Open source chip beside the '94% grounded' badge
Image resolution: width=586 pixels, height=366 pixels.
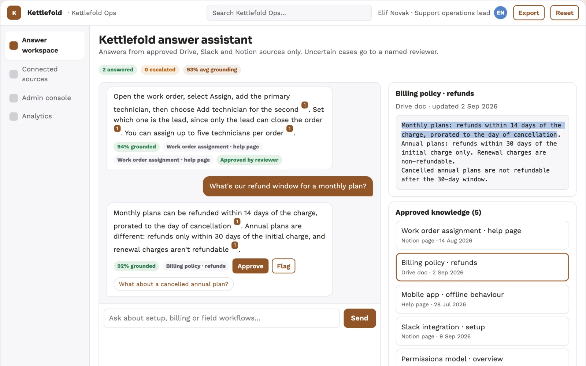pyautogui.click(x=213, y=147)
